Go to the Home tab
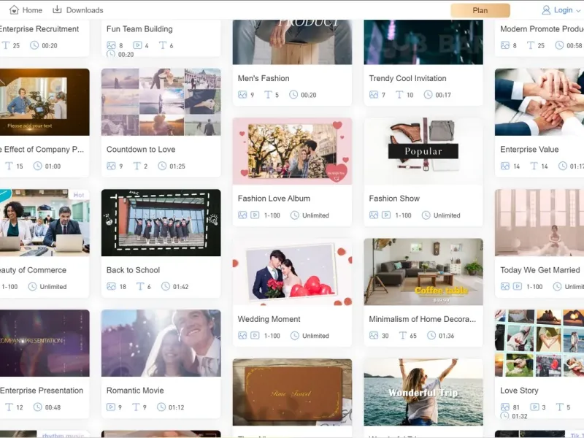This screenshot has width=584, height=438. pos(26,10)
